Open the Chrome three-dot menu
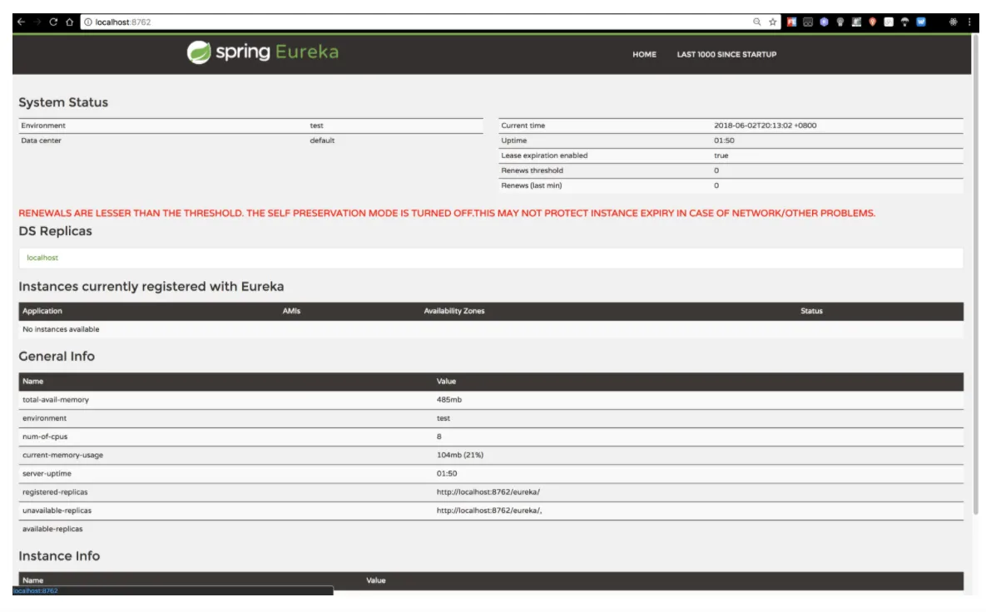This screenshot has height=612, width=986. tap(969, 22)
